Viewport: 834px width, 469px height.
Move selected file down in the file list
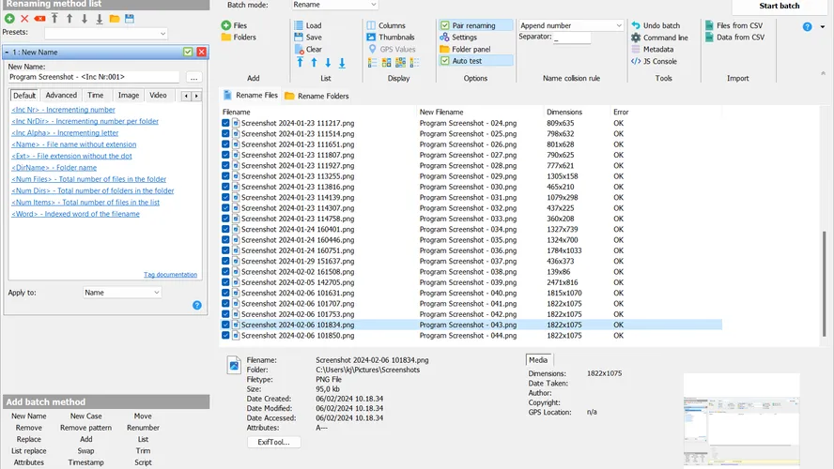(x=328, y=63)
